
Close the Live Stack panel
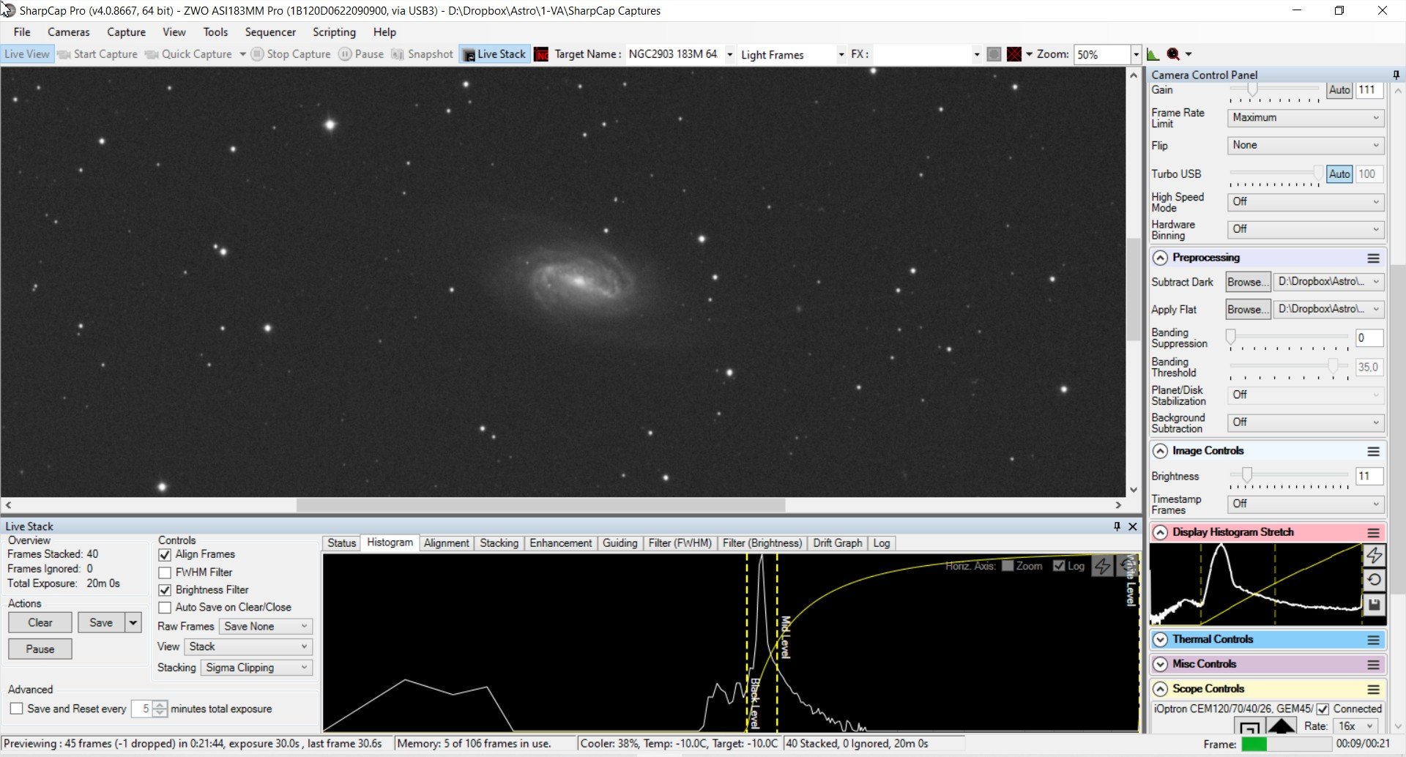click(x=1133, y=526)
